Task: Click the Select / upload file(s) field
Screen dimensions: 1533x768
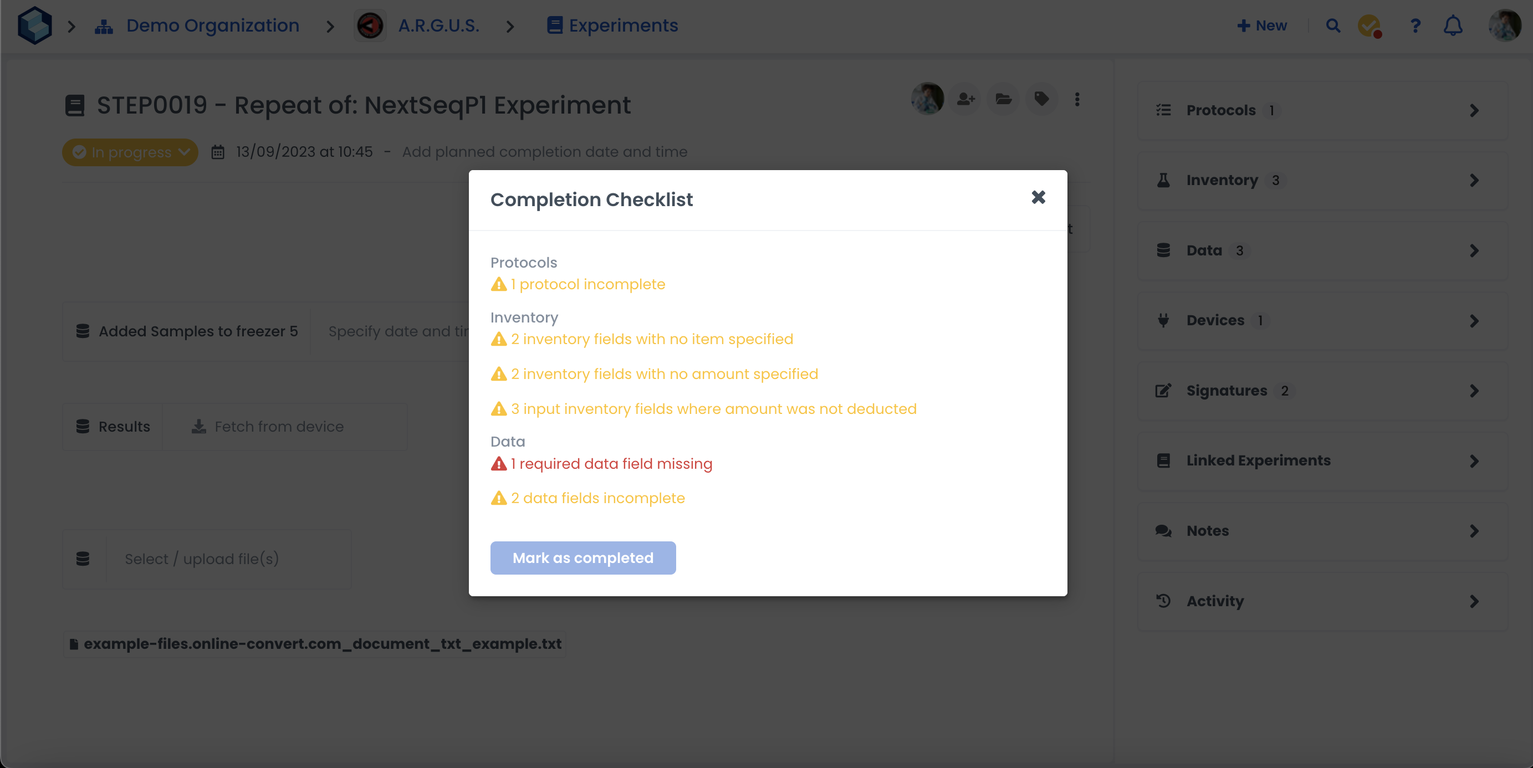Action: [201, 559]
